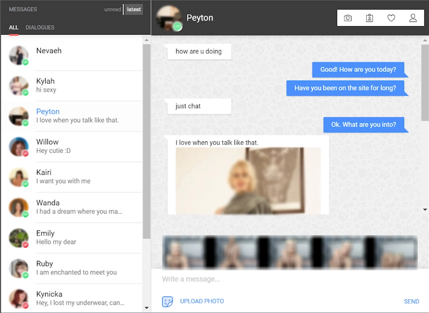Image resolution: width=429 pixels, height=313 pixels.
Task: Click the up arrow on the contacts scrollbar
Action: (147, 40)
